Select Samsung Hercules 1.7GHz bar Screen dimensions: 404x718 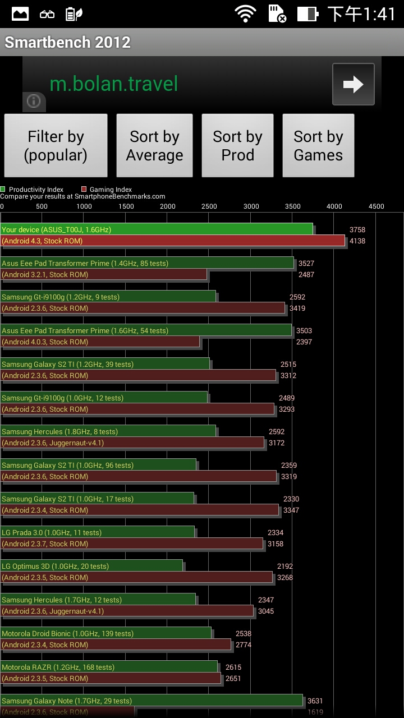click(98, 600)
